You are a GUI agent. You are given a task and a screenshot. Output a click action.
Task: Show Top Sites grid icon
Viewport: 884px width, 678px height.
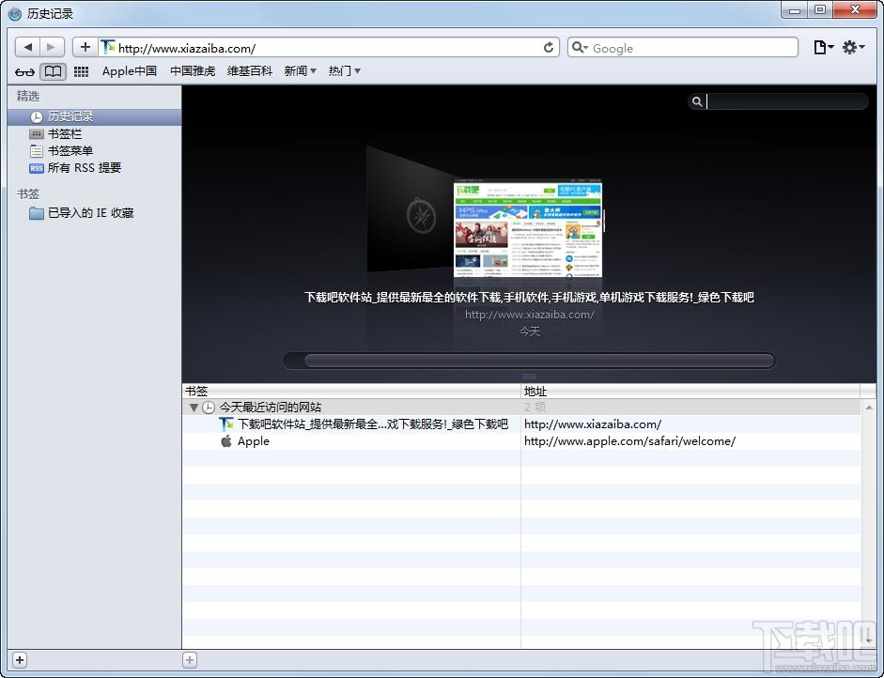(x=81, y=71)
